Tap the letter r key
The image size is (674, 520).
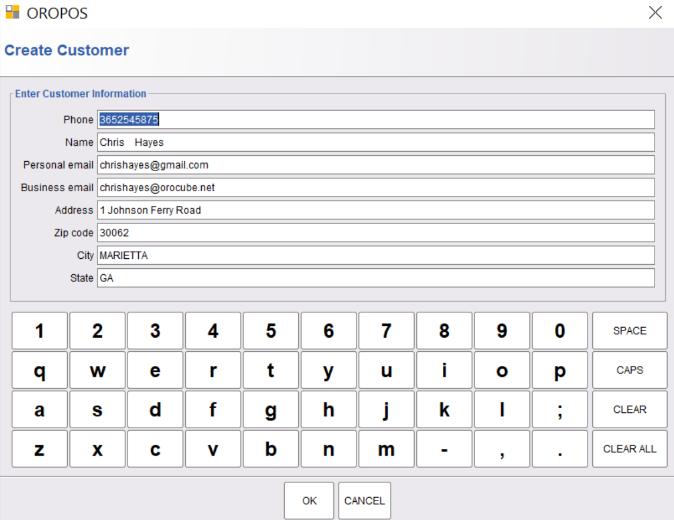tap(213, 371)
